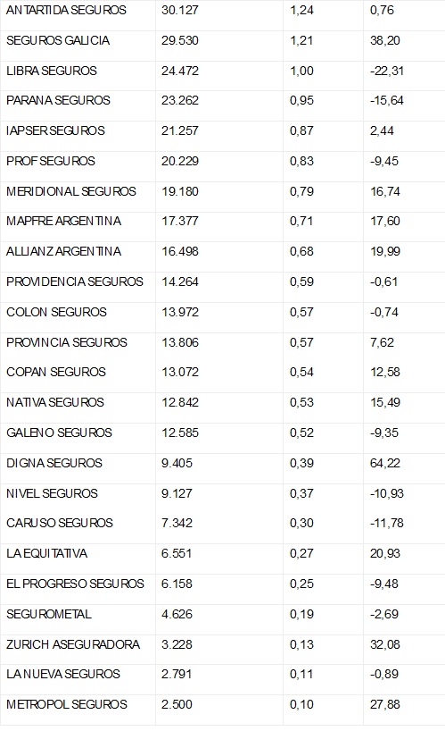Click NATIVA SEGUROS share 0,53
The height and width of the screenshot is (731, 445).
coord(301,402)
